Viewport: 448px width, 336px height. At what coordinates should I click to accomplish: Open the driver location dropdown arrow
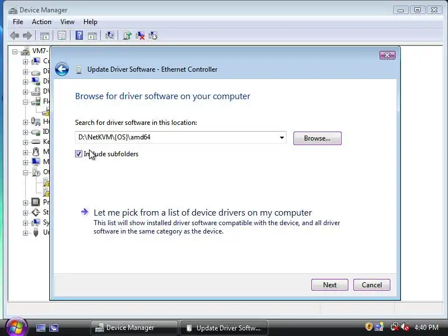[x=282, y=138]
